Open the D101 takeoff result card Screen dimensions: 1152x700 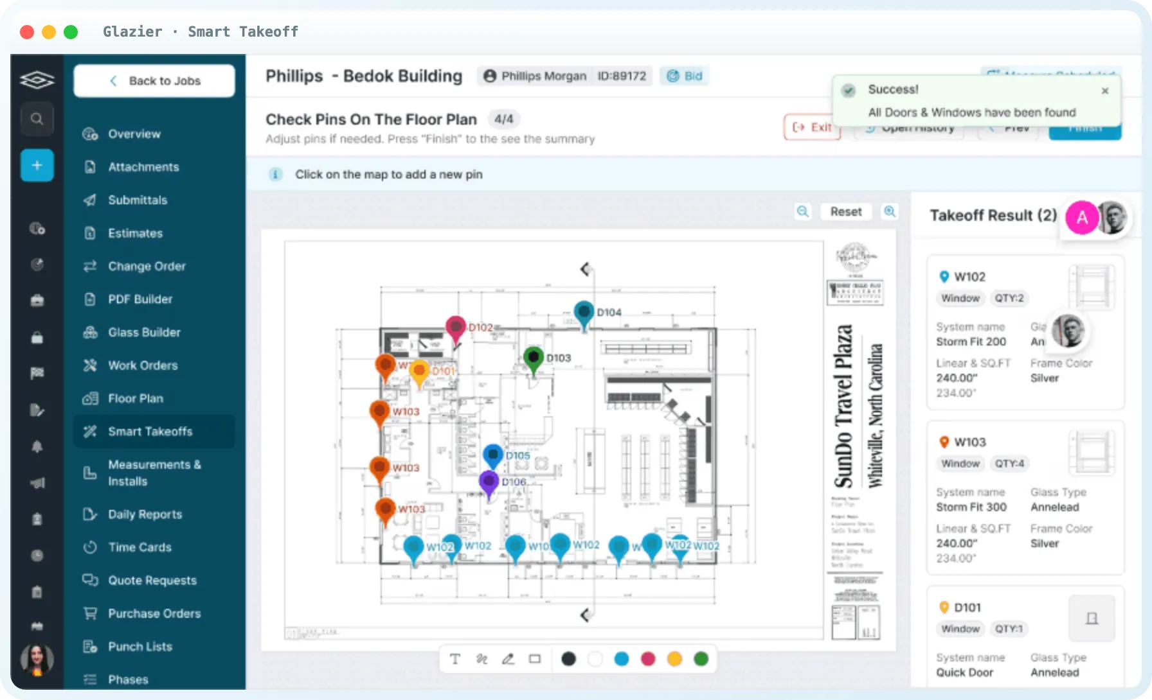click(1025, 637)
